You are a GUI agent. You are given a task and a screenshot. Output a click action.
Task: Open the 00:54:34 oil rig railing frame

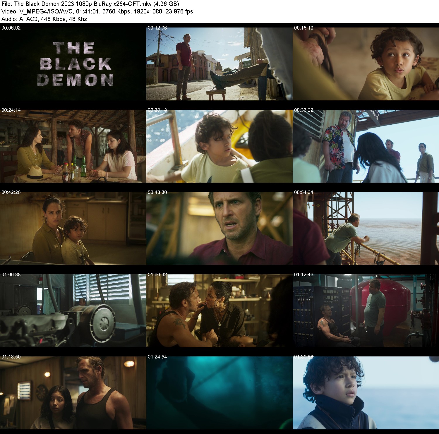tap(366, 229)
